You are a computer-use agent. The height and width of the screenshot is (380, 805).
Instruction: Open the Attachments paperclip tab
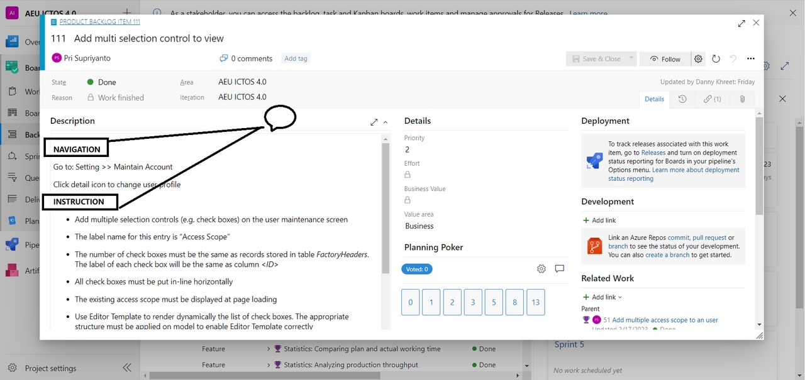(742, 99)
